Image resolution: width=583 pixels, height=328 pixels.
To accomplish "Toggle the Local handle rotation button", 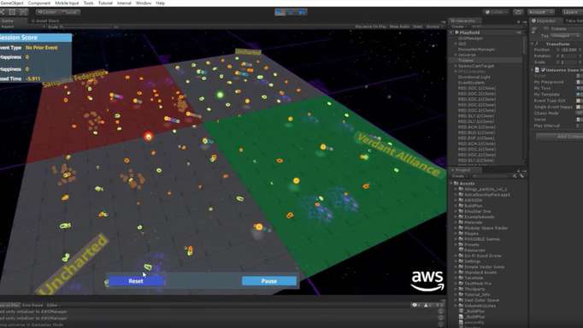I will [69, 12].
